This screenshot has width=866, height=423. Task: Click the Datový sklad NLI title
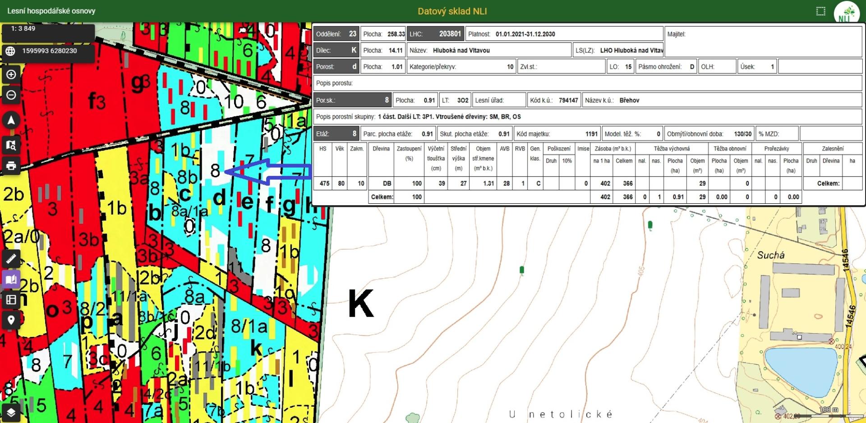(452, 11)
